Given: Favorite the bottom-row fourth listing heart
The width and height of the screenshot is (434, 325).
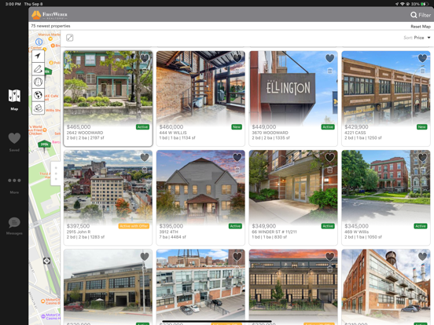Looking at the screenshot, I should coord(422,257).
